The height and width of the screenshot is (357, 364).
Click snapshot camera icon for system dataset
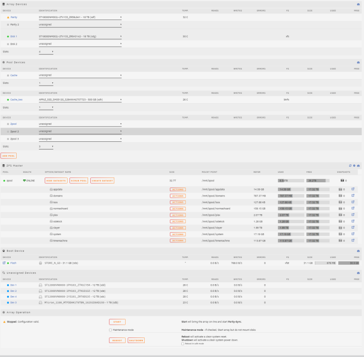point(340,234)
